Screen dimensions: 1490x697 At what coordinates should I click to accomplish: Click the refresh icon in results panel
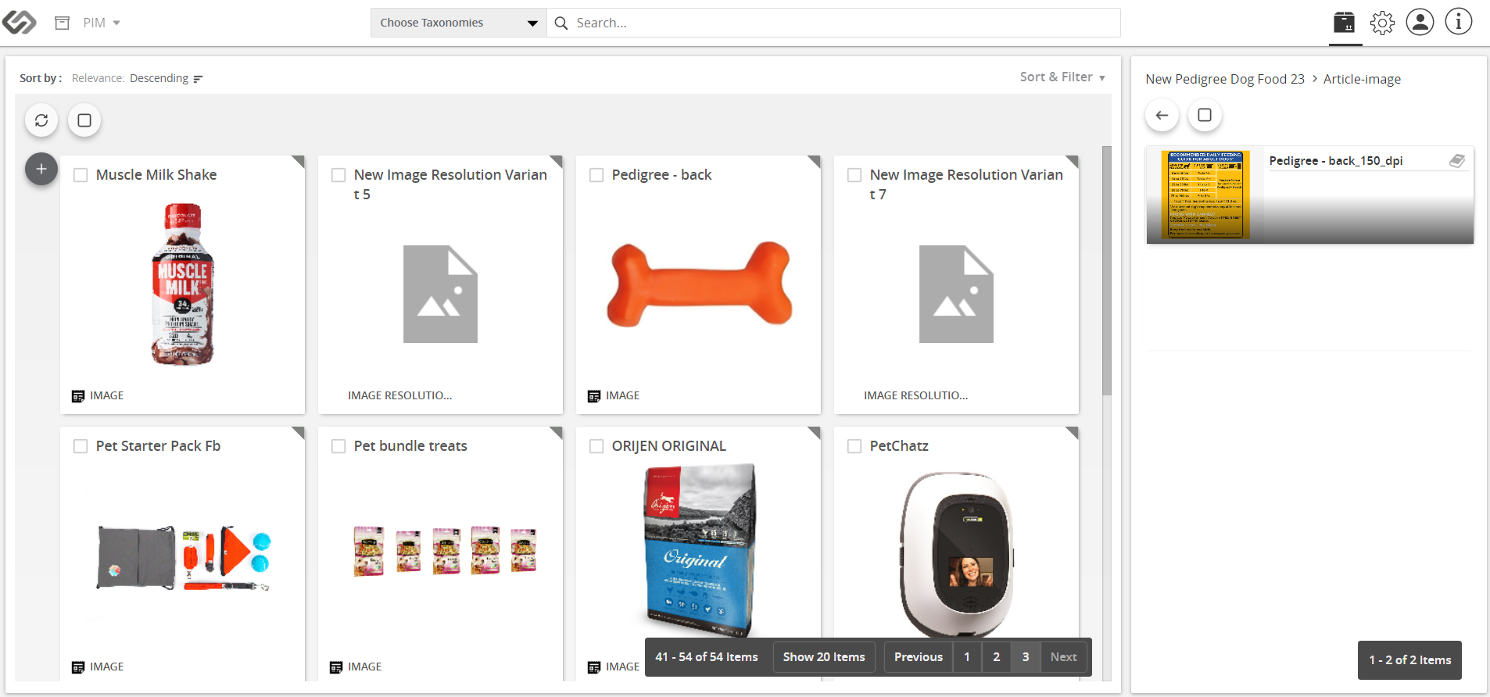[41, 120]
